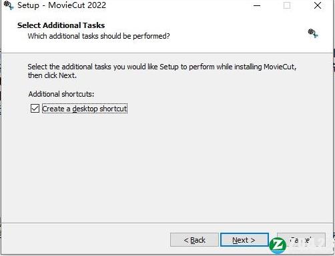Click the 'Setup - MovieCut 2022' title text
This screenshot has height=256, width=335.
(x=61, y=5)
